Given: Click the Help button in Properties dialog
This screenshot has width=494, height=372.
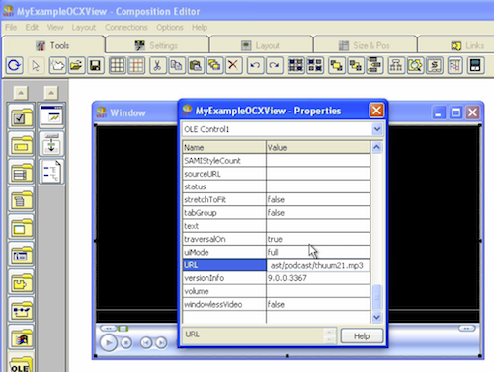Looking at the screenshot, I should (362, 336).
